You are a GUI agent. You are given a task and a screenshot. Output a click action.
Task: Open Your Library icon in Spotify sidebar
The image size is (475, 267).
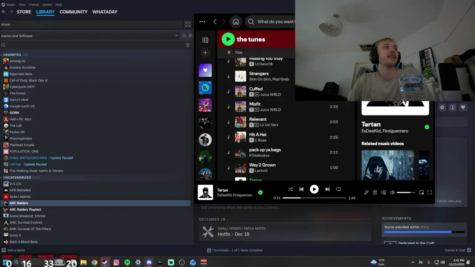point(205,40)
